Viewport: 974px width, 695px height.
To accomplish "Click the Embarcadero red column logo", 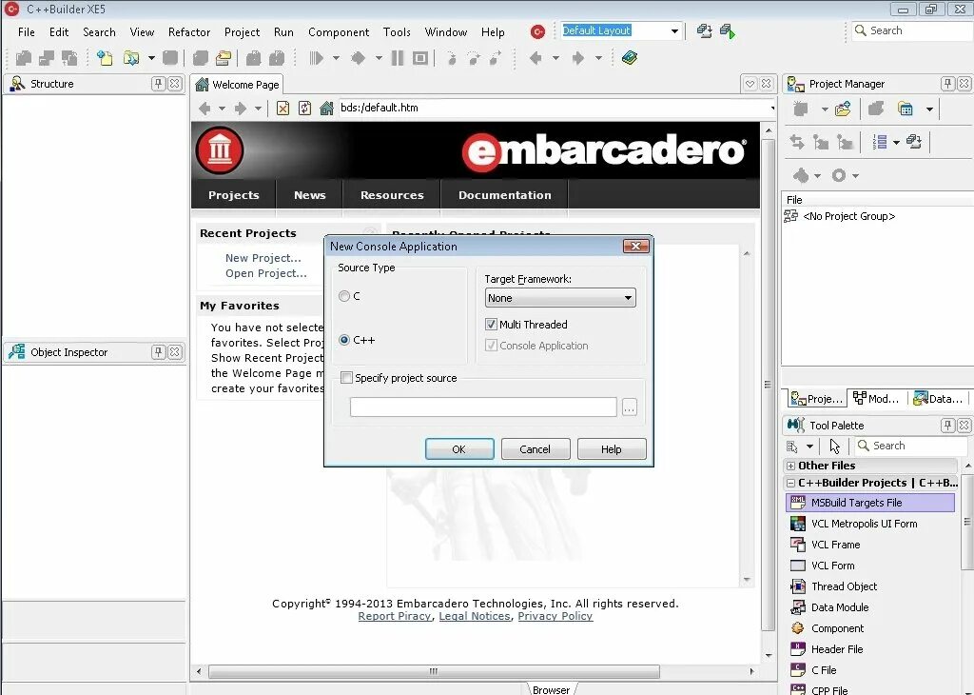I will (220, 149).
